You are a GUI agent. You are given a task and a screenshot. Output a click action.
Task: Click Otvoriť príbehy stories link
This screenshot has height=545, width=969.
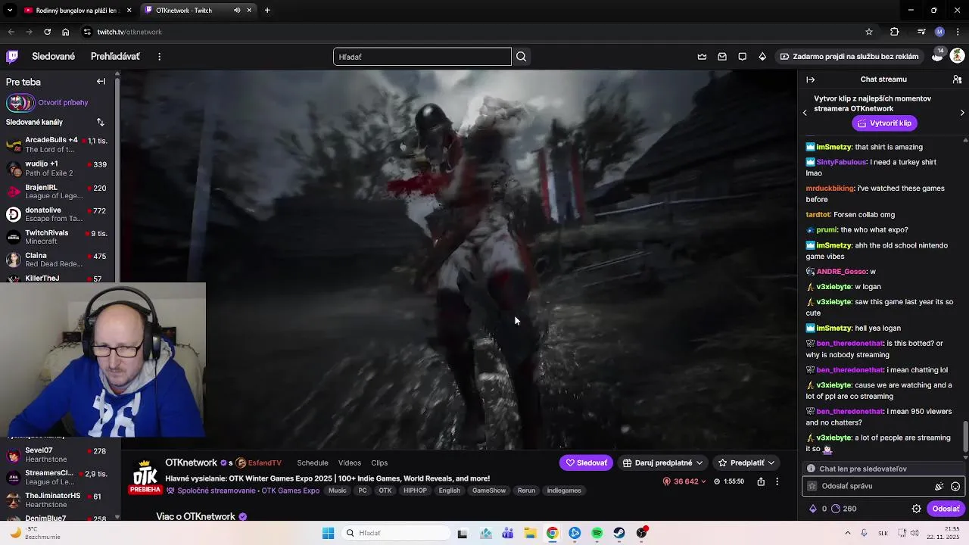pos(63,102)
